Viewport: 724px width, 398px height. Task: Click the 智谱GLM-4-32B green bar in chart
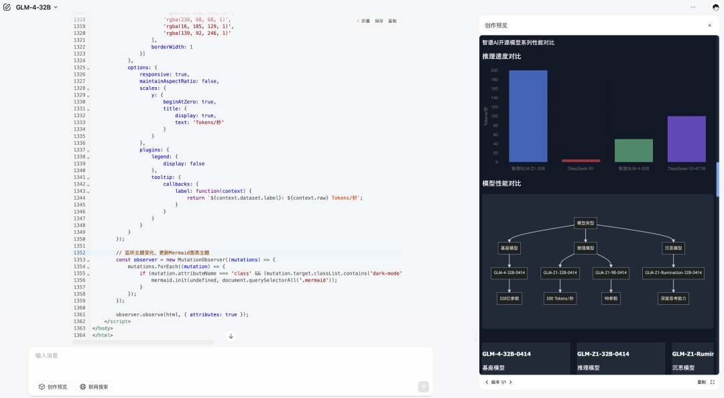pyautogui.click(x=633, y=151)
